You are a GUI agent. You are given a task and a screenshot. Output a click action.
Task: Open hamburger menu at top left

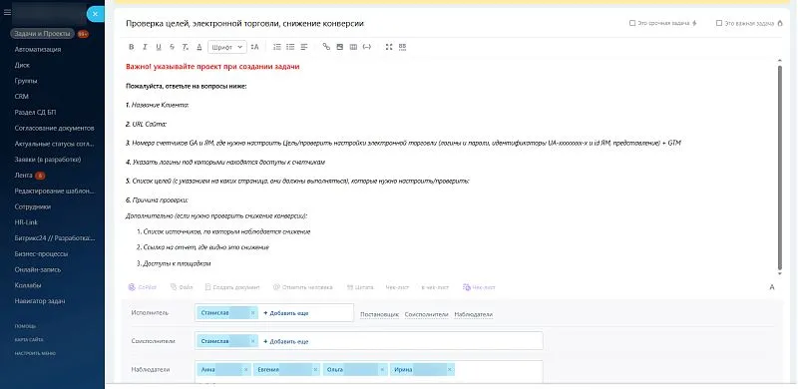(x=7, y=13)
